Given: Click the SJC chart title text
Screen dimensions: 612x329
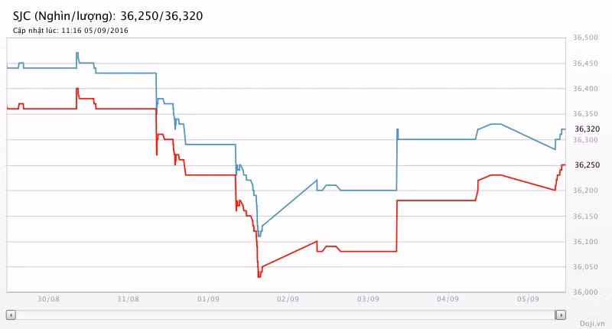Looking at the screenshot, I should click(108, 15).
